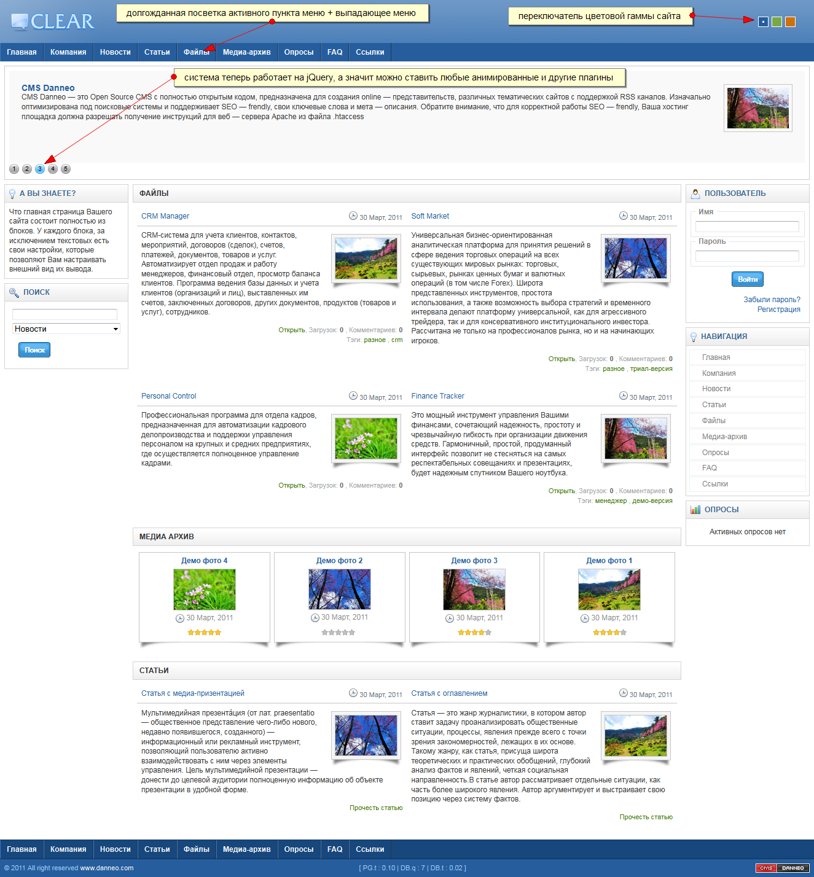This screenshot has height=877, width=814.
Task: Click Прочесть статью under Статья с оглавлением
Action: pos(646,817)
